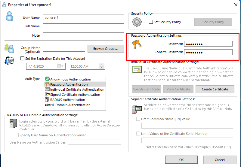Click the Full Name input field
The width and height of the screenshot is (241, 167).
83,26
